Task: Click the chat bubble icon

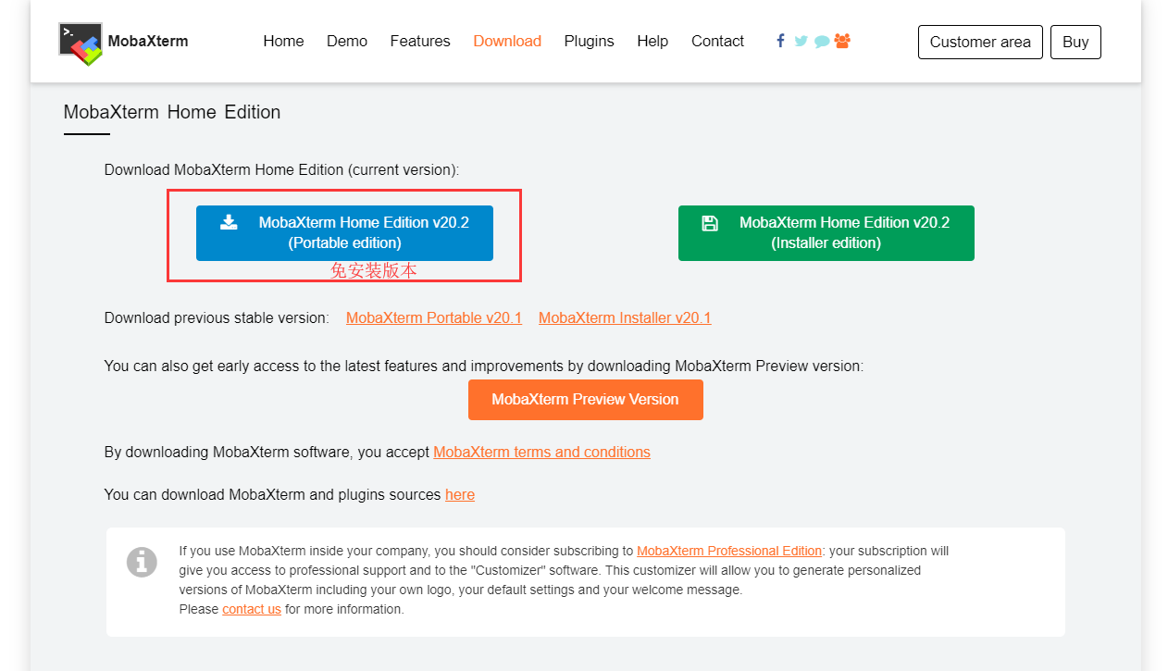Action: click(822, 41)
